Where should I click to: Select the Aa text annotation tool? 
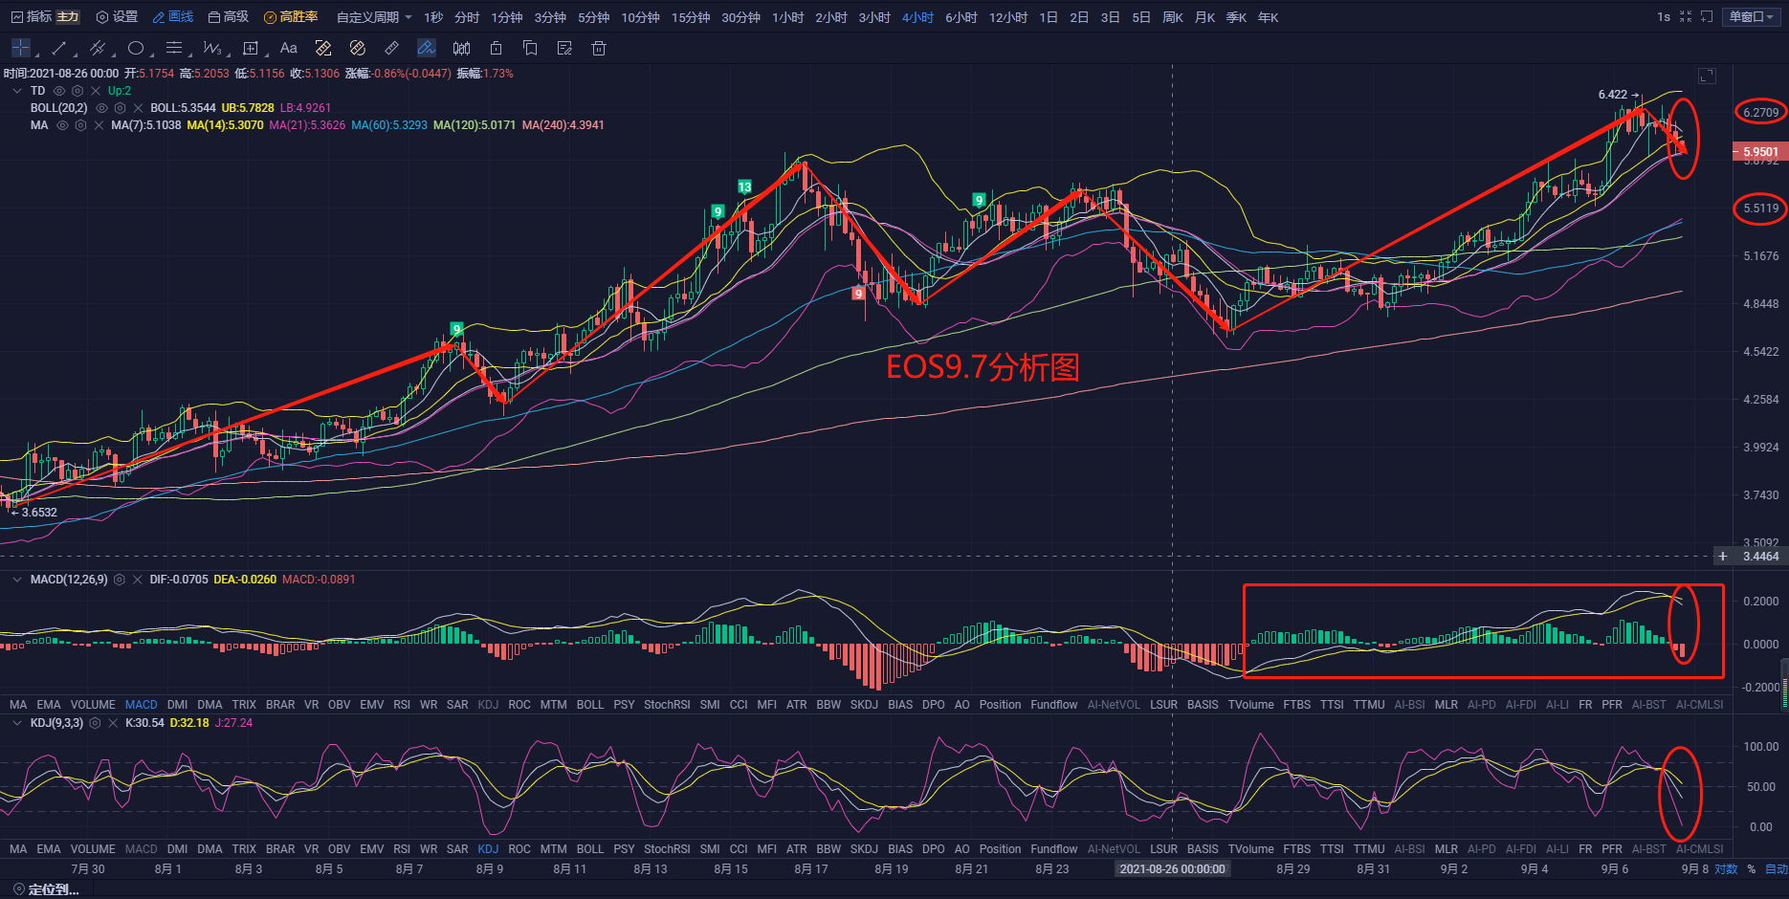click(x=288, y=48)
